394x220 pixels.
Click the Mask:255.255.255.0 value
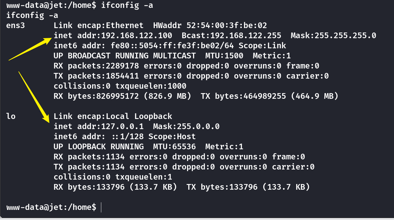pos(334,35)
